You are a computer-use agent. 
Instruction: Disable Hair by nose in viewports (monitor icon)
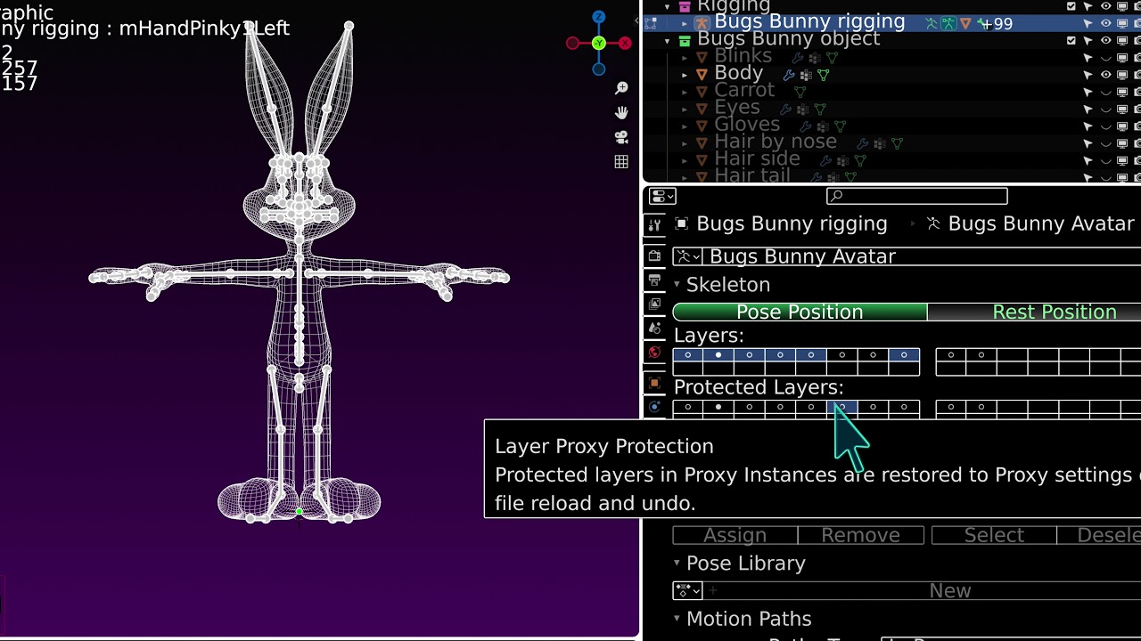click(1122, 143)
